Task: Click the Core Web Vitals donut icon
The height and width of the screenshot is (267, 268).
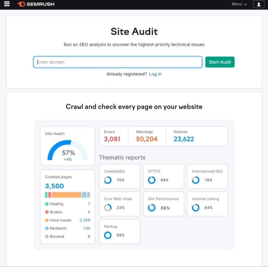Action: tap(108, 208)
